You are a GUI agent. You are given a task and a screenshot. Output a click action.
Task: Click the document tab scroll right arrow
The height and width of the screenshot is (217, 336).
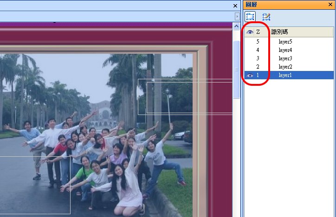coord(237,16)
